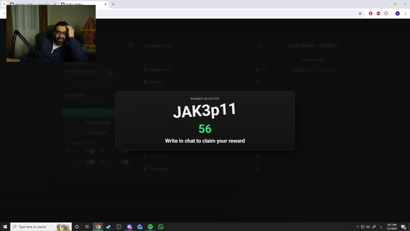
Task: Open Cortana from the taskbar
Action: point(77,227)
